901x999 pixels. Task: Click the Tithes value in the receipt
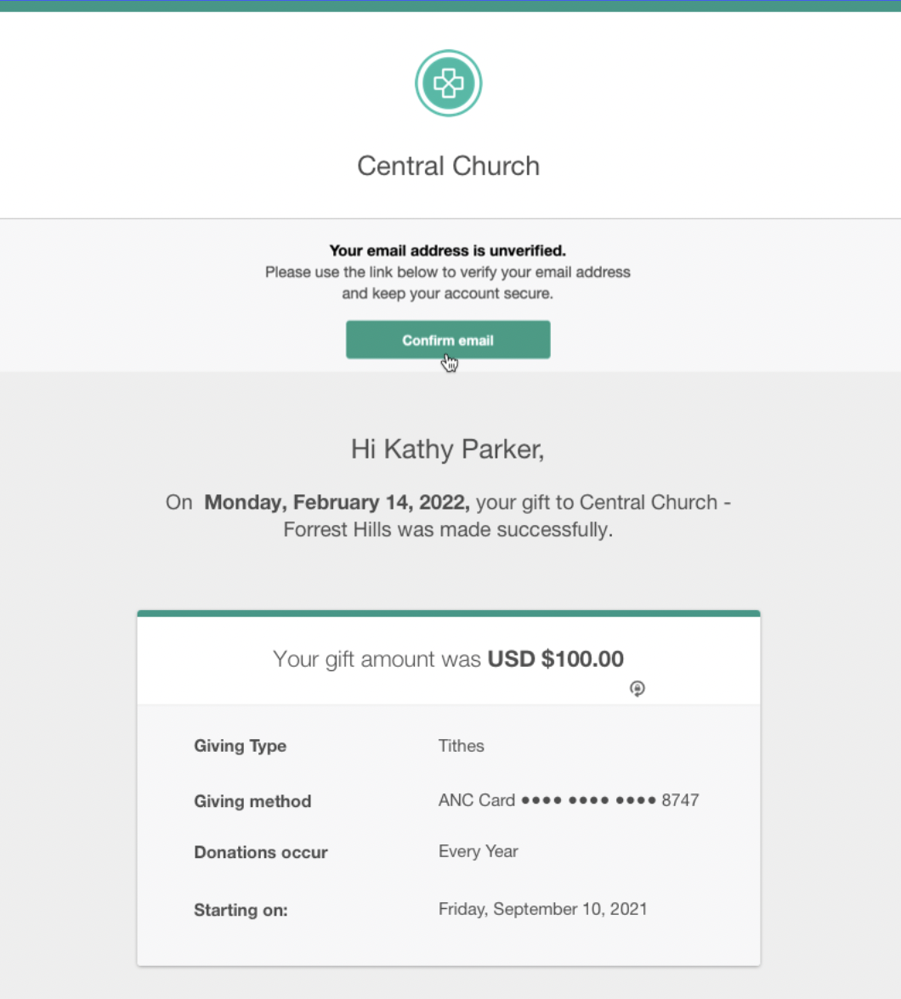click(461, 746)
